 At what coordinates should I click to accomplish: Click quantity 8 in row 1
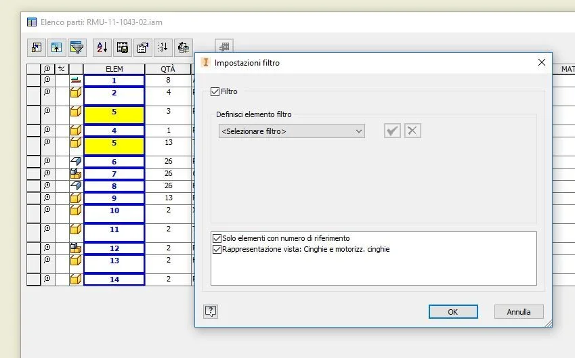point(168,80)
